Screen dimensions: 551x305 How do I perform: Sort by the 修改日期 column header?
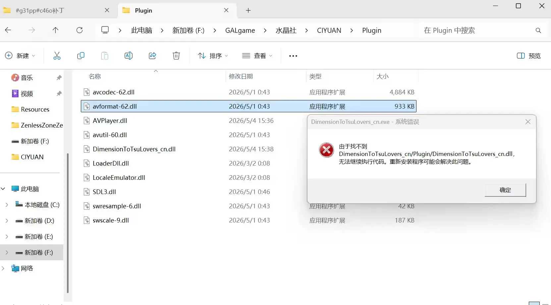click(241, 76)
